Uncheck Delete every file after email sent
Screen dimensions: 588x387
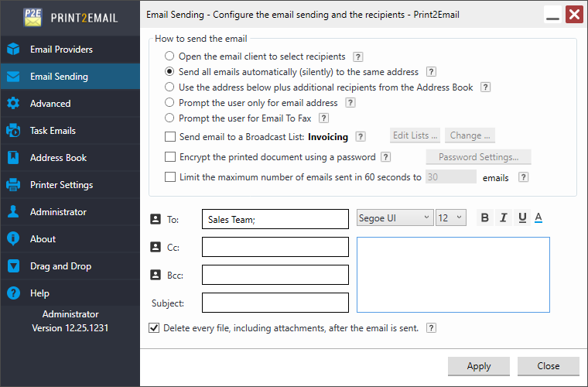(x=154, y=328)
